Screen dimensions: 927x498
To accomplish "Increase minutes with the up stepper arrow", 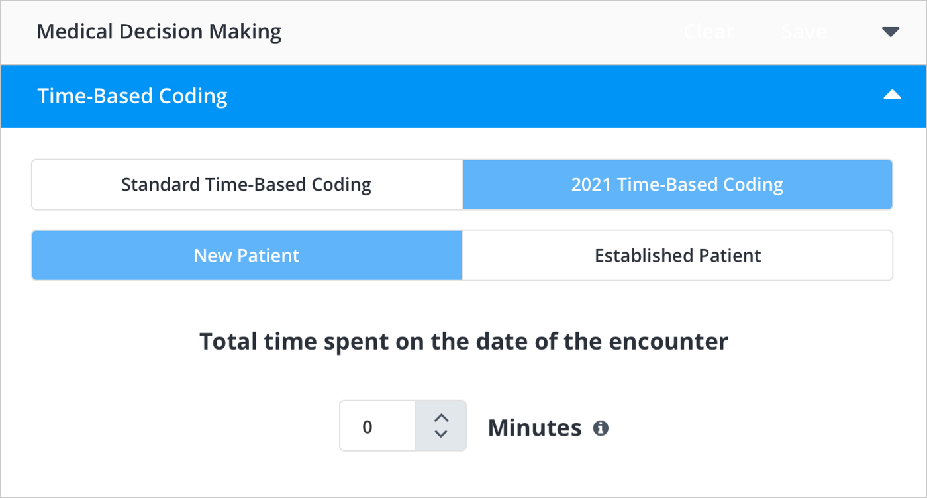I will [x=441, y=419].
